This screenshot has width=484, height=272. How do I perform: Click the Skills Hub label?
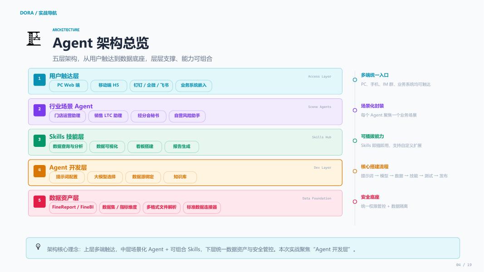pos(322,137)
